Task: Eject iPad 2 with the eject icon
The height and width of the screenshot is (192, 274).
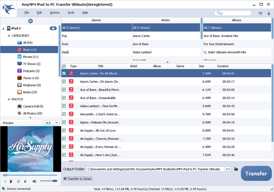Action: point(53,28)
